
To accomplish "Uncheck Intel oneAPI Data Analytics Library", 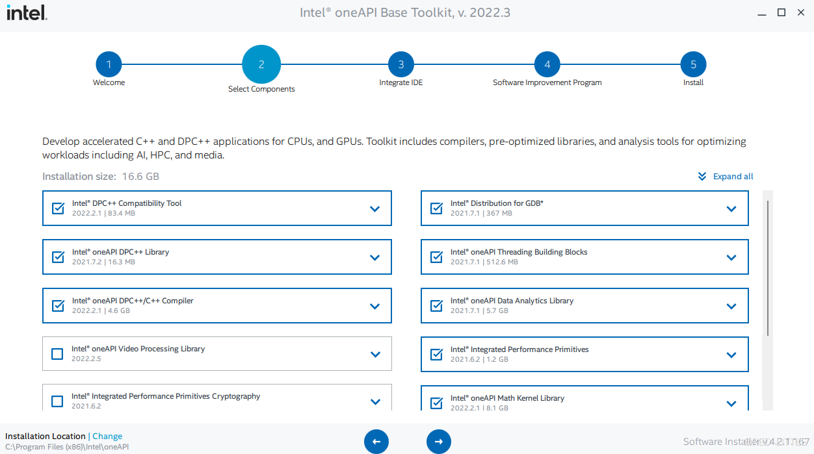I will [437, 305].
